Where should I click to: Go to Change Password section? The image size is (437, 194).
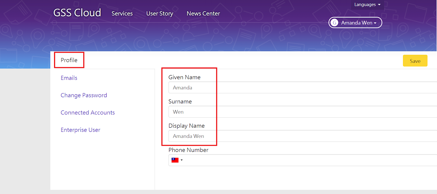click(84, 96)
